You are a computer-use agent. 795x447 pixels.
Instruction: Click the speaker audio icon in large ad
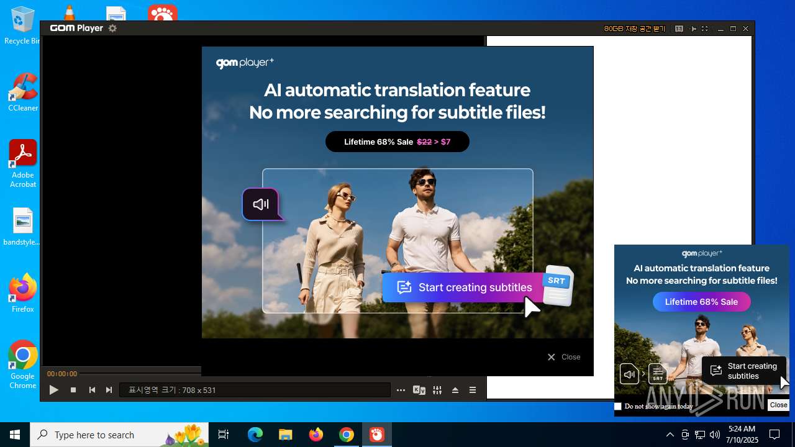261,204
